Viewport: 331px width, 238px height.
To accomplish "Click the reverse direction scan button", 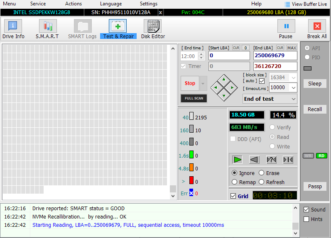I will click(254, 160).
